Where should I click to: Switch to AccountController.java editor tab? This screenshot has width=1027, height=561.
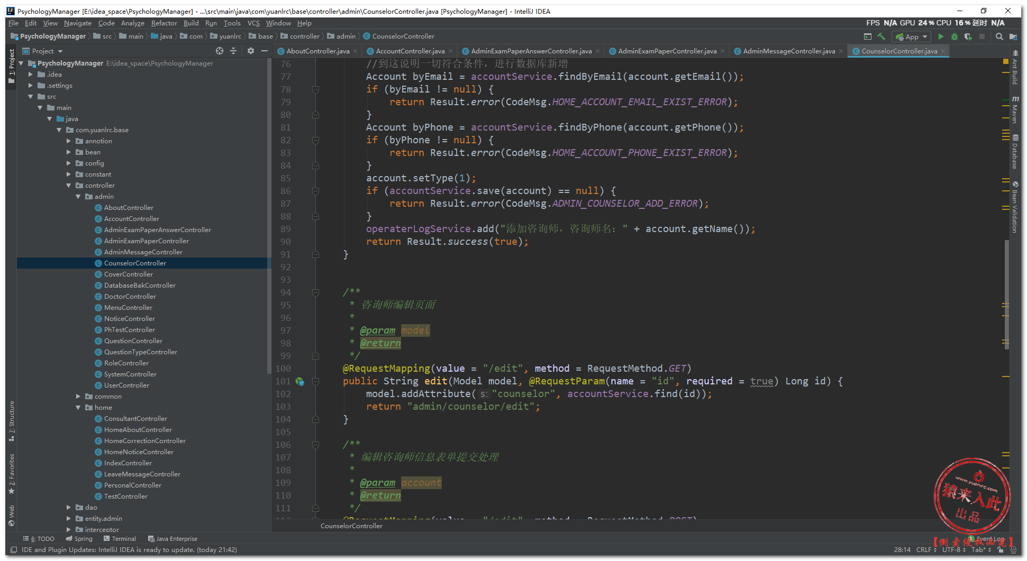410,51
